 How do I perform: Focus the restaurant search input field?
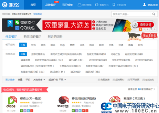click(131, 14)
